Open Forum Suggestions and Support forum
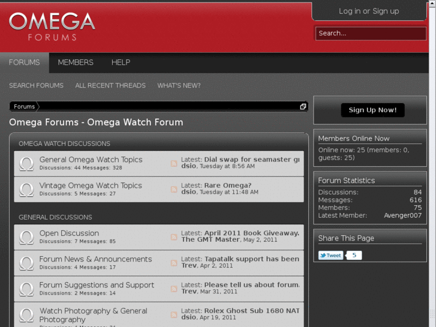 pos(97,285)
